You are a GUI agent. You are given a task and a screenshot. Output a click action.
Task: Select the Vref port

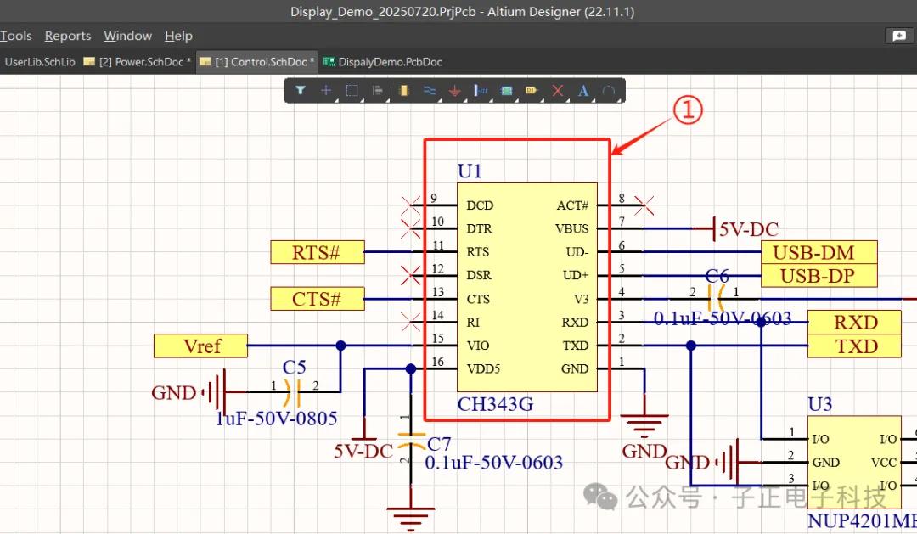click(x=200, y=346)
